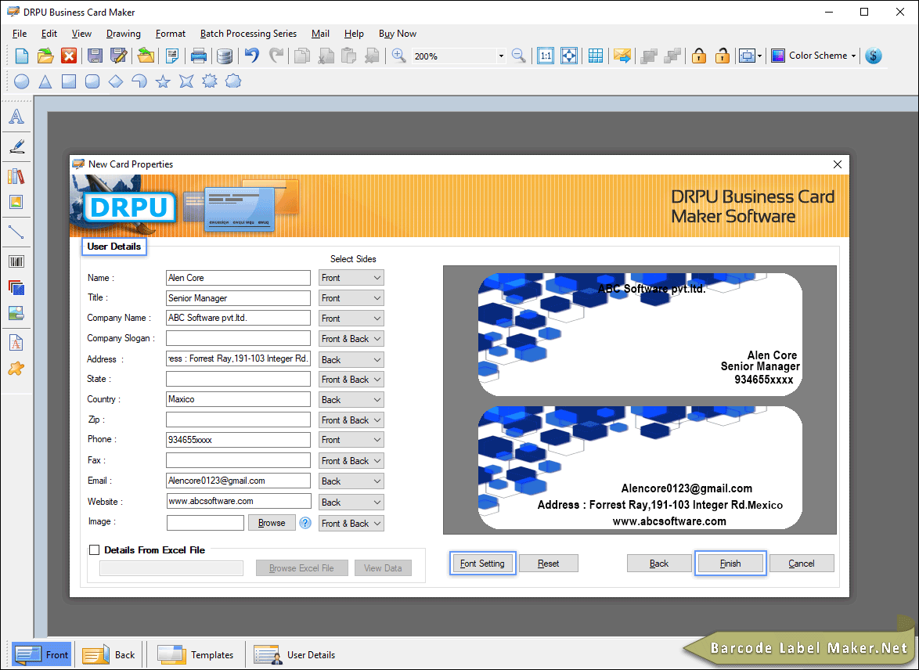Click the Company Slogan input field
Screen dimensions: 919x670
click(238, 338)
